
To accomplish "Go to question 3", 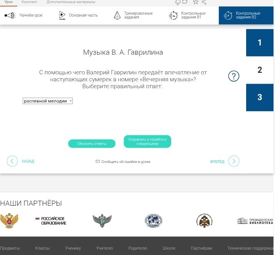I will (260, 97).
